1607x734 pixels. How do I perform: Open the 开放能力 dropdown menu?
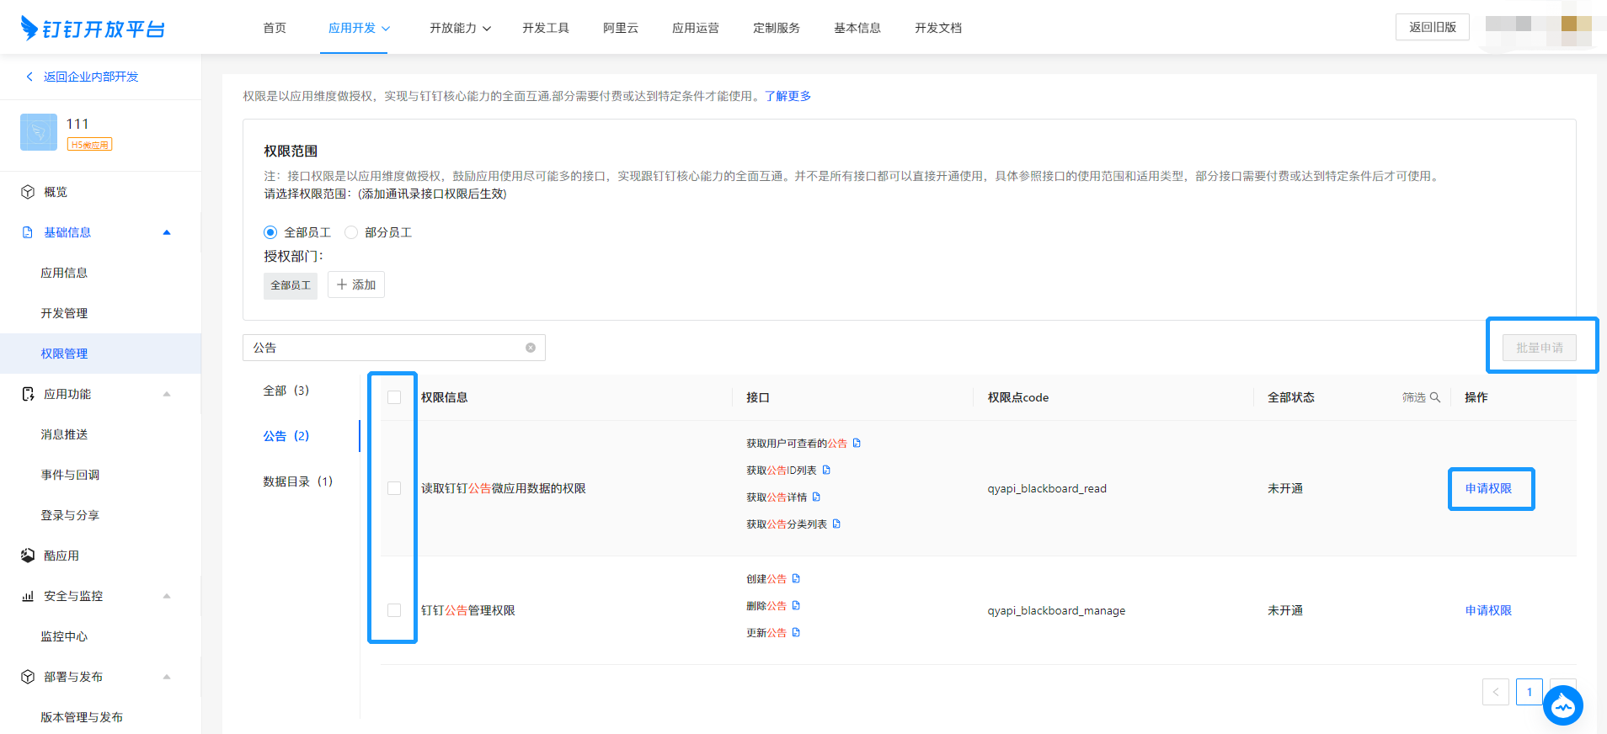click(x=460, y=28)
